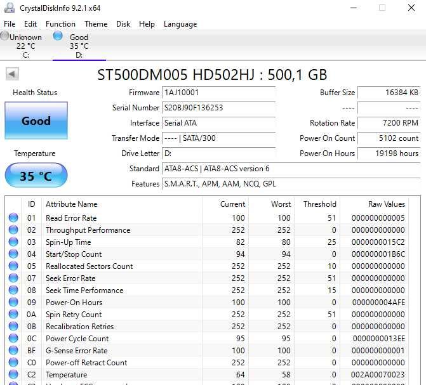Image resolution: width=426 pixels, height=385 pixels.
Task: Click attribute ID BF cell
Action: point(32,351)
